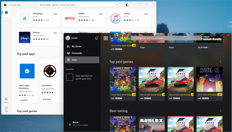Click the HEVC Video Extensions title
The height and width of the screenshot is (132, 232).
[x=24, y=87]
